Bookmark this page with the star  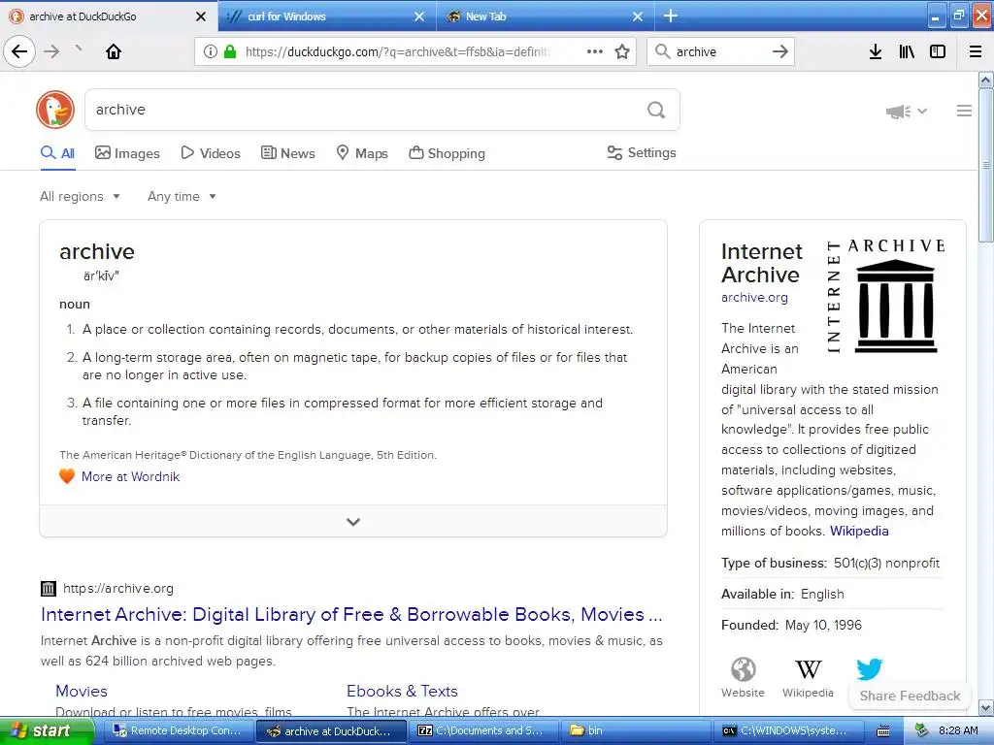pyautogui.click(x=622, y=52)
